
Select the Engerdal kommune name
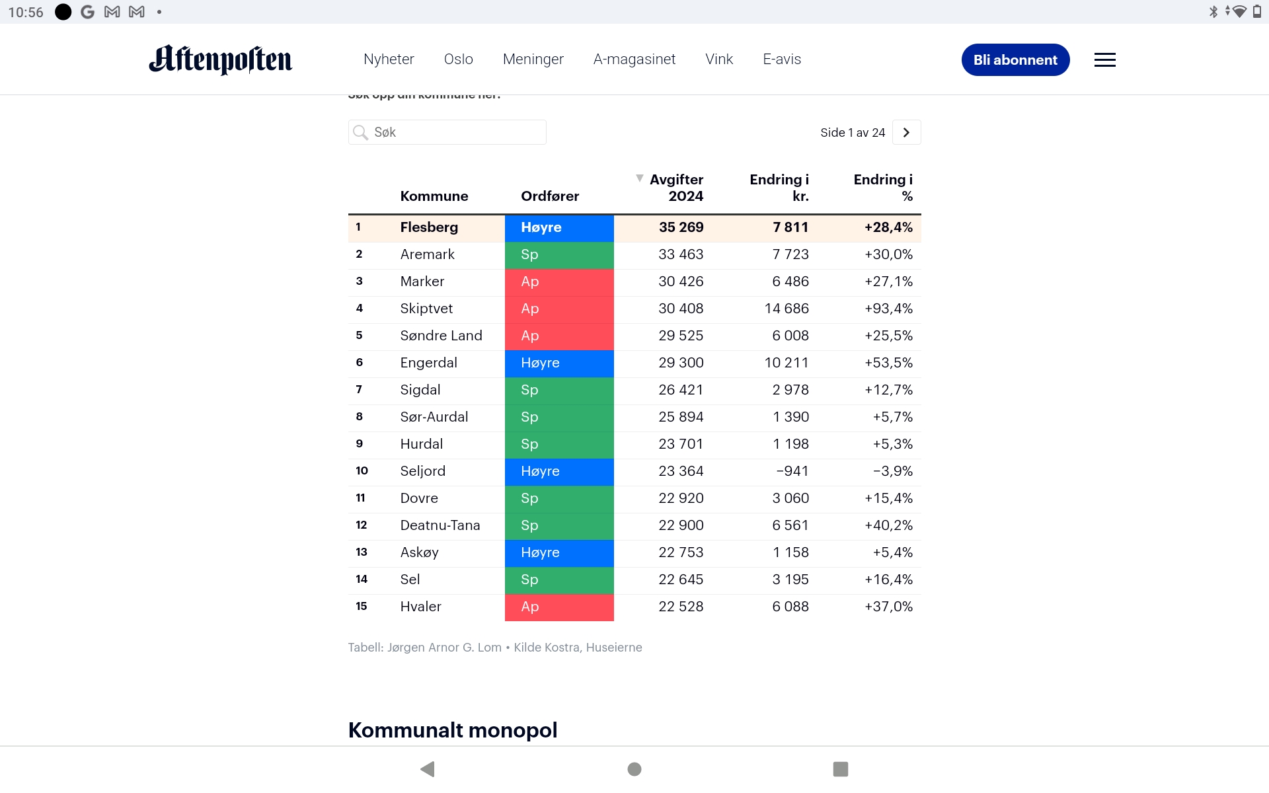coord(428,363)
